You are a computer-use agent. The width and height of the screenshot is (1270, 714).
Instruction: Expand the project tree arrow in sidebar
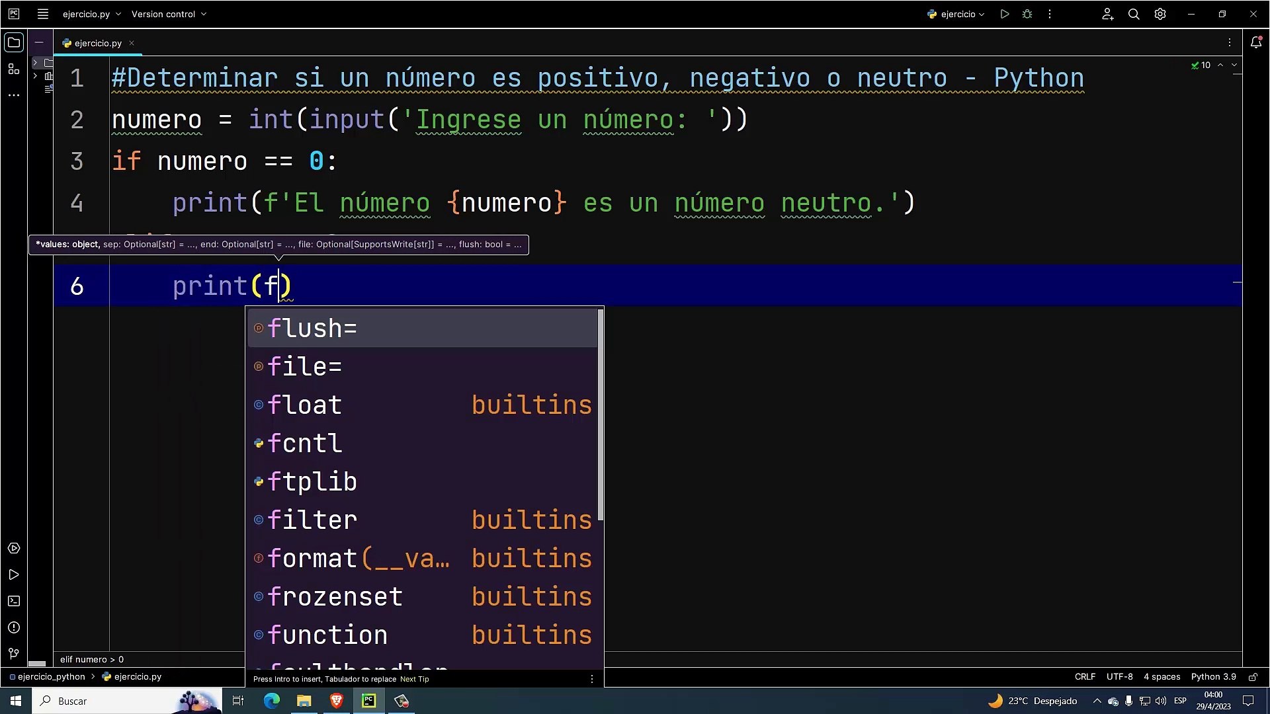pos(35,62)
